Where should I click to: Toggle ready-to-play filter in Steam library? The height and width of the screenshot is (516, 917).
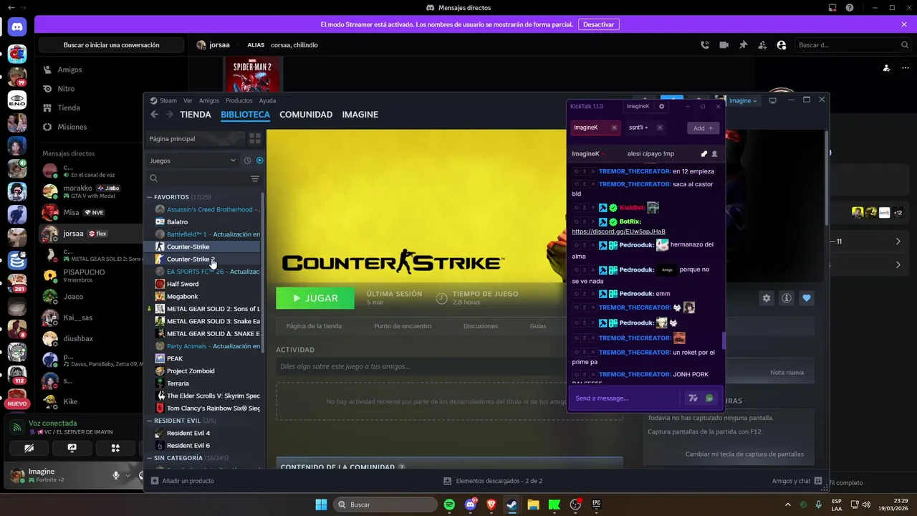[x=259, y=161]
